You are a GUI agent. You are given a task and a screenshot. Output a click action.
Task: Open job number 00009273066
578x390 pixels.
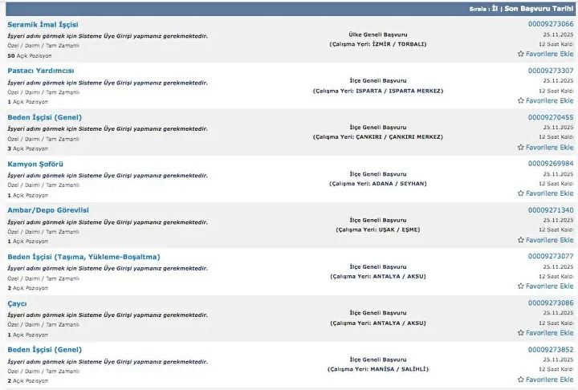[551, 24]
